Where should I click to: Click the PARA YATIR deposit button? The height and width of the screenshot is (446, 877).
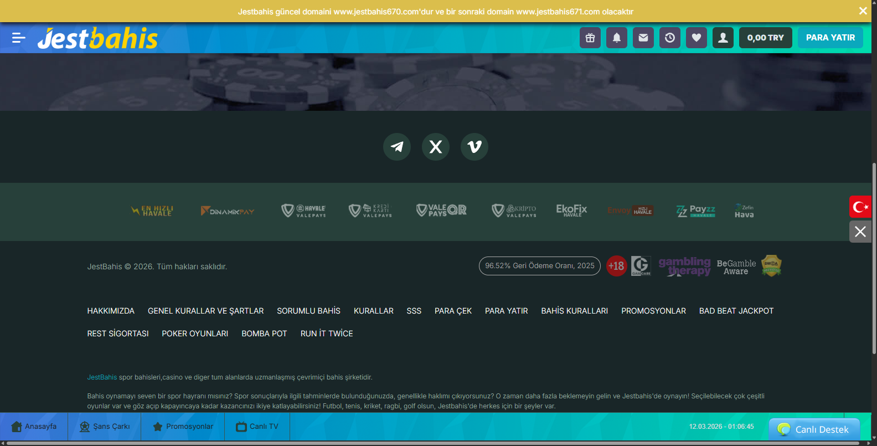830,38
